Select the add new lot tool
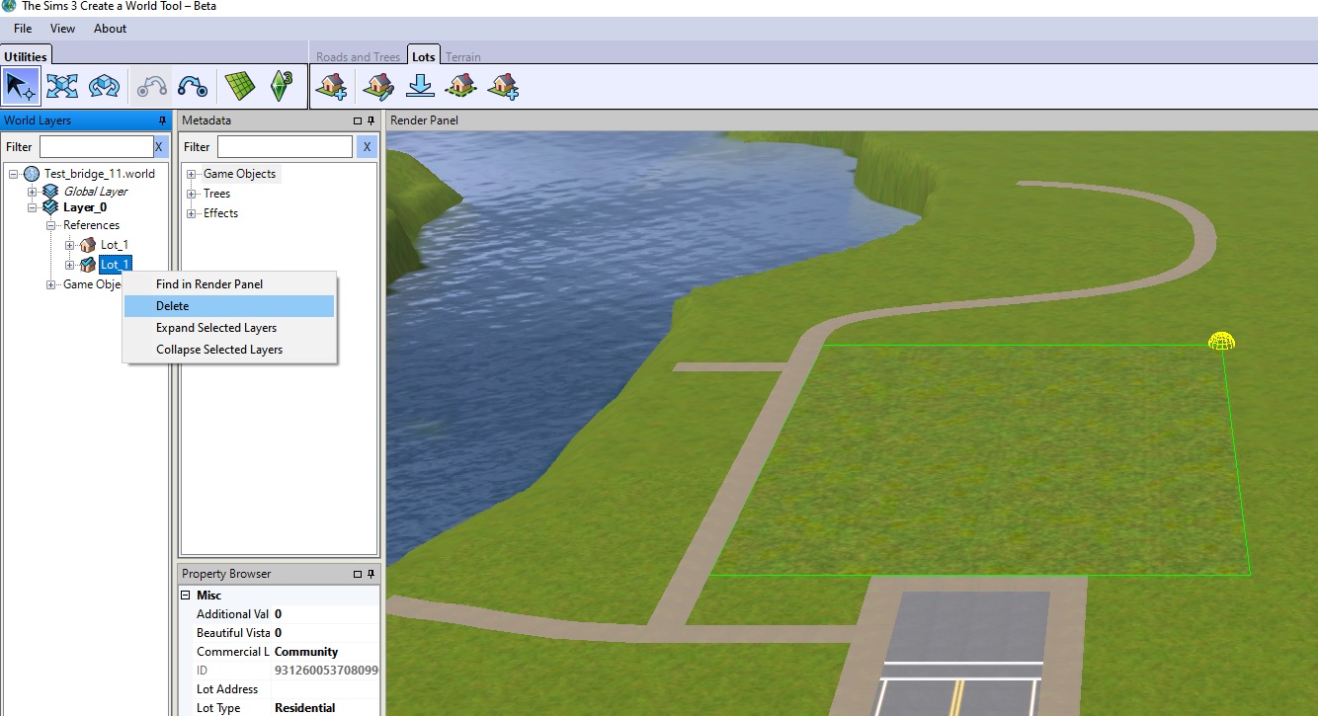Image resolution: width=1318 pixels, height=716 pixels. (x=331, y=86)
